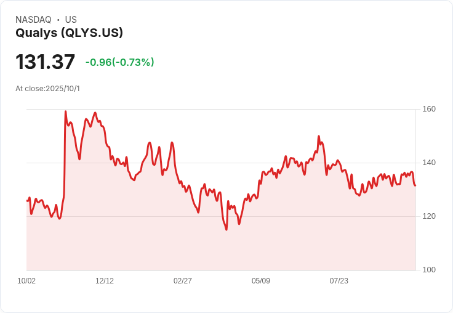Image resolution: width=453 pixels, height=313 pixels.
Task: Click the 12/12 date axis label
Action: coord(105,281)
